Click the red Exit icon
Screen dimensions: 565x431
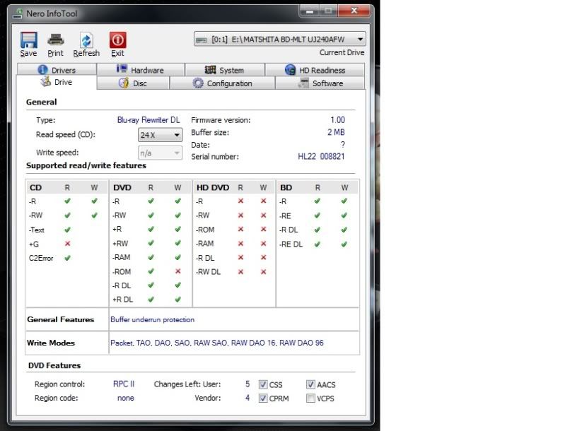tap(117, 40)
